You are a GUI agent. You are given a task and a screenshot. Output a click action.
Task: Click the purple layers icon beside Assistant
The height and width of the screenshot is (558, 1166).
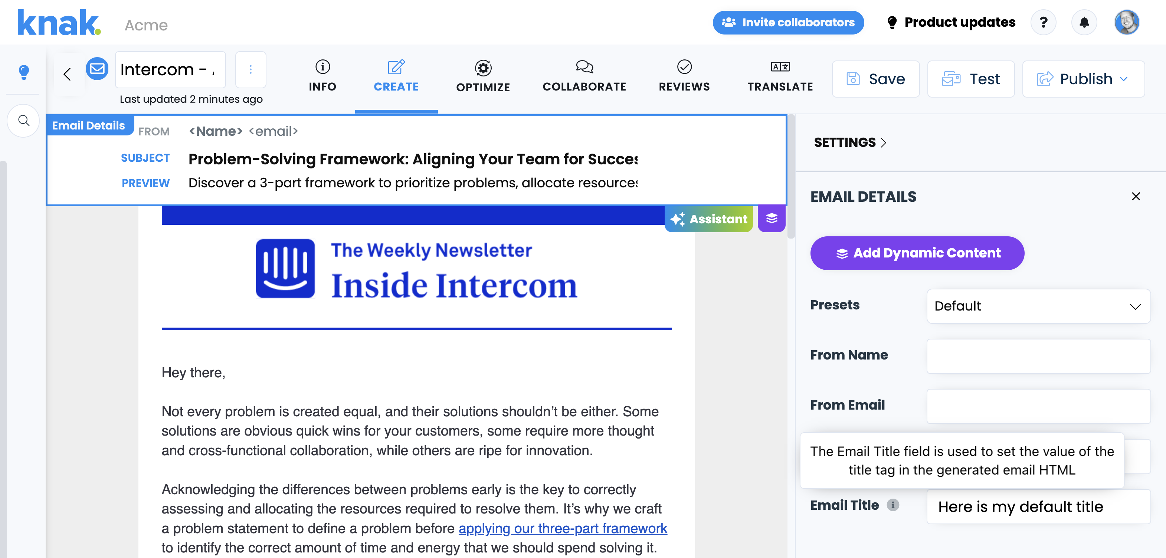(x=772, y=219)
